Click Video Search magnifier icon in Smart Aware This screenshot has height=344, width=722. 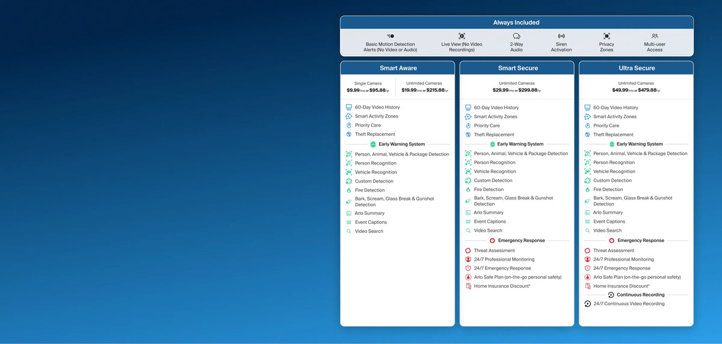click(x=349, y=231)
